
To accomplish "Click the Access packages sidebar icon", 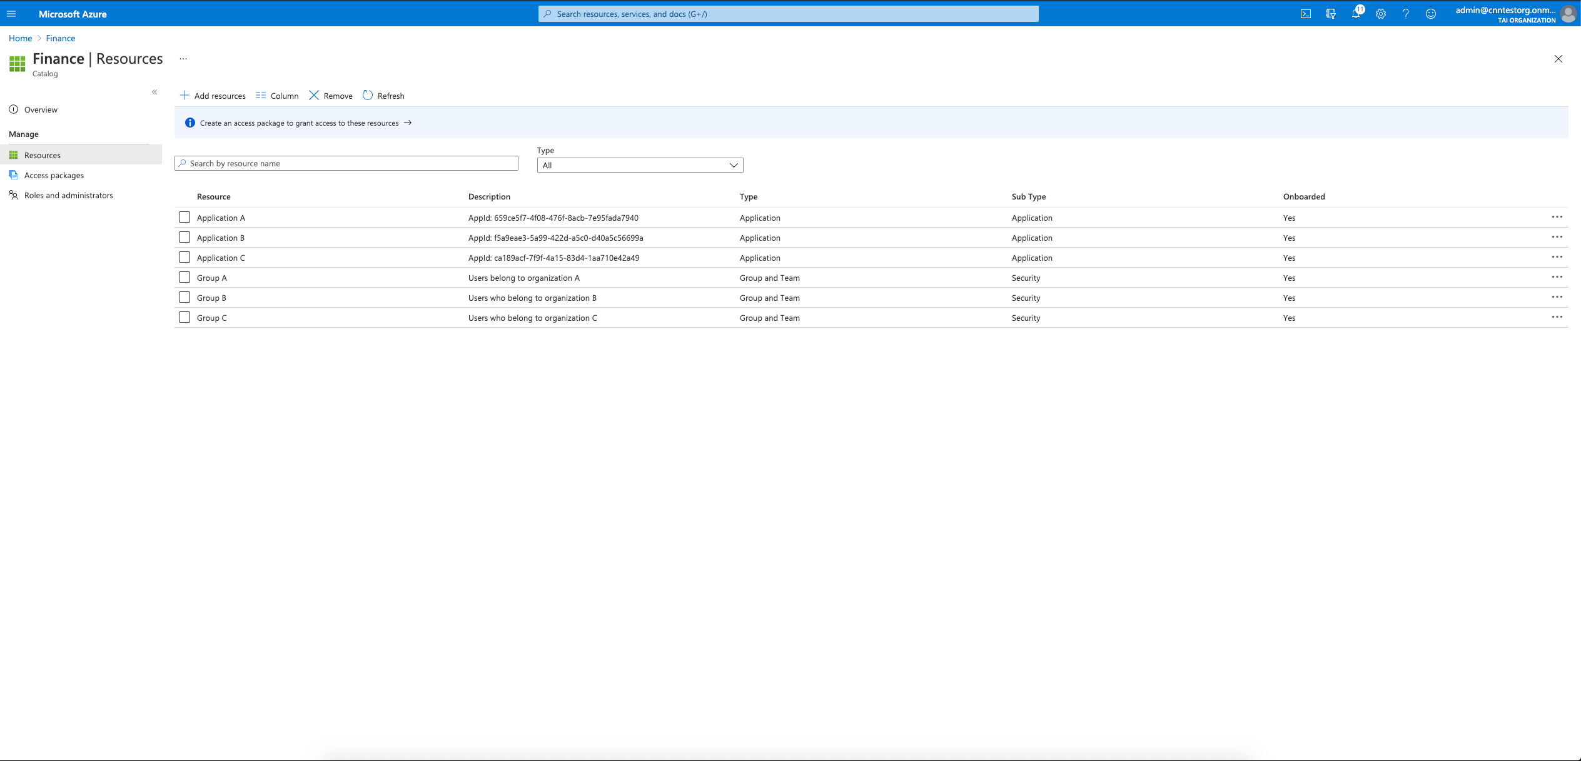I will click(x=14, y=174).
